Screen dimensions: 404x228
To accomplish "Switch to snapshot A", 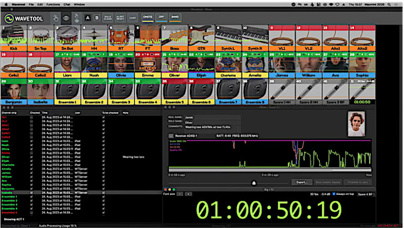I will pyautogui.click(x=88, y=18).
